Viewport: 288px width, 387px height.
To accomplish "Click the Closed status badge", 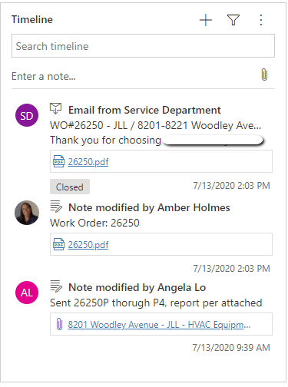I will 70,187.
